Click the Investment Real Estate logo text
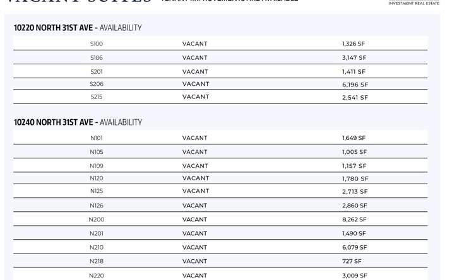 (414, 3)
